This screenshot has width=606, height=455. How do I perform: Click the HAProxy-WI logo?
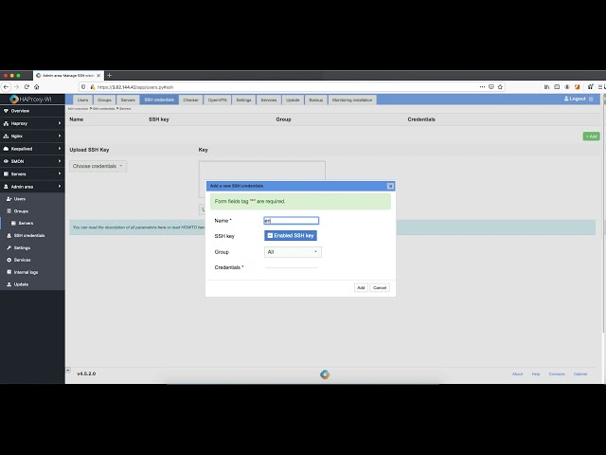coord(31,100)
